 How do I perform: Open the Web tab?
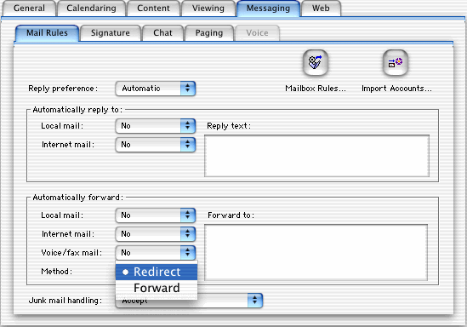click(321, 8)
